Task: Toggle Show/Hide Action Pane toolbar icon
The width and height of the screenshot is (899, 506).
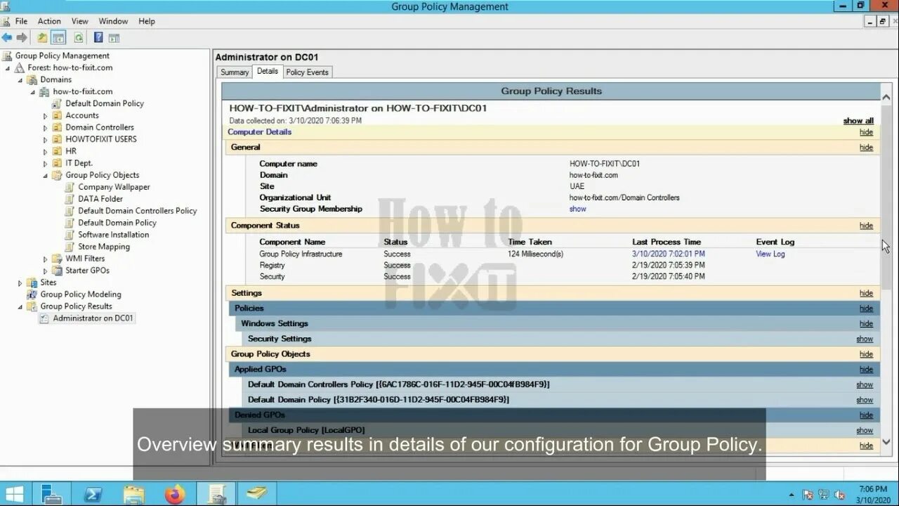Action: tap(114, 38)
